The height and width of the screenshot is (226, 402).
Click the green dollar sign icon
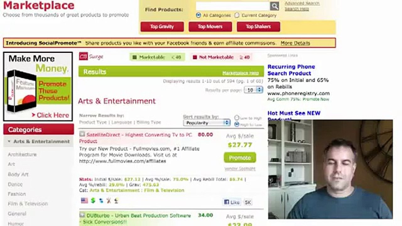93,201
